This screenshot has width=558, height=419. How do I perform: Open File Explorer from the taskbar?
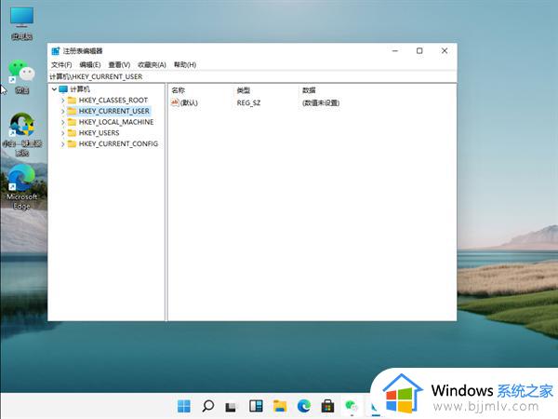click(x=280, y=406)
